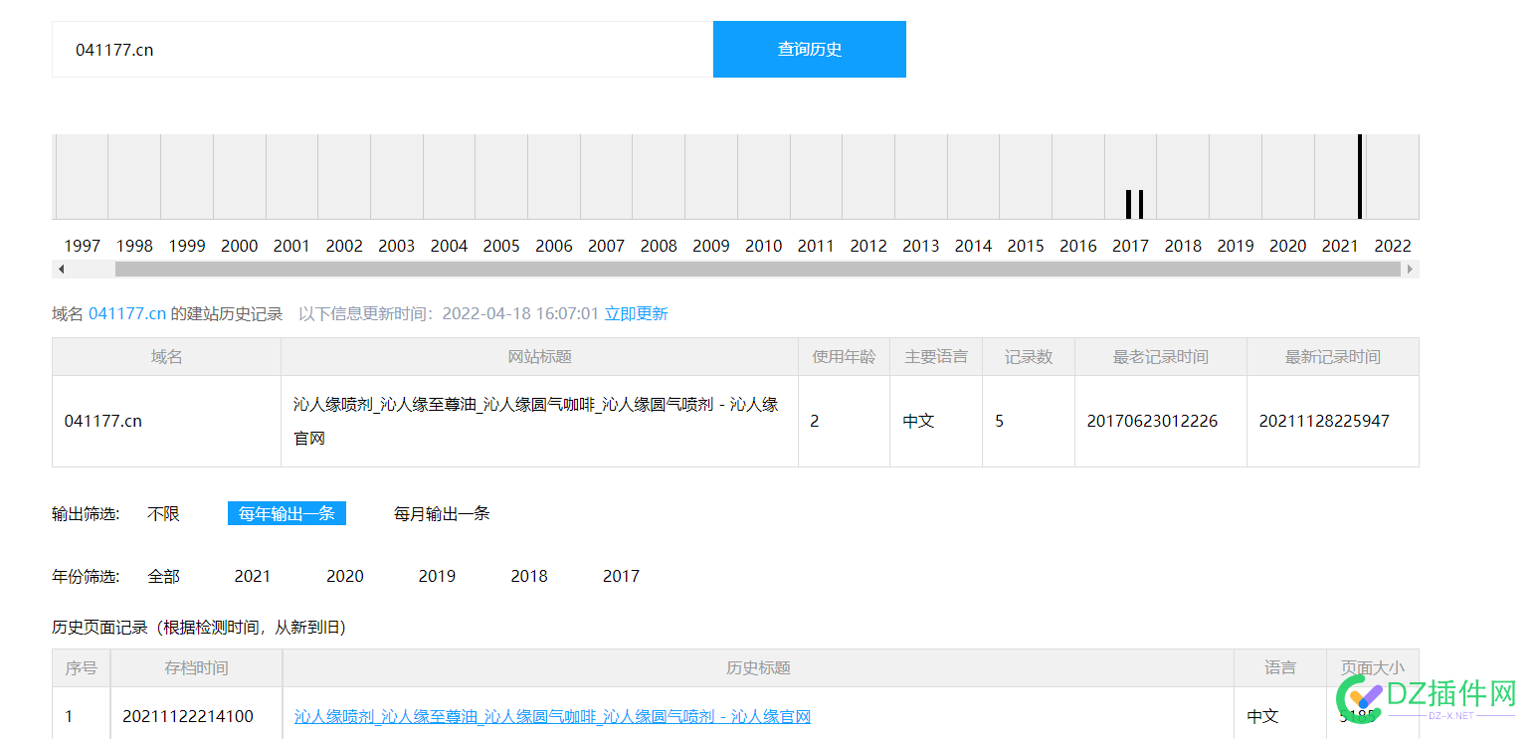This screenshot has height=739, width=1535.
Task: Click the 立即更新 update link
Action: tap(637, 313)
